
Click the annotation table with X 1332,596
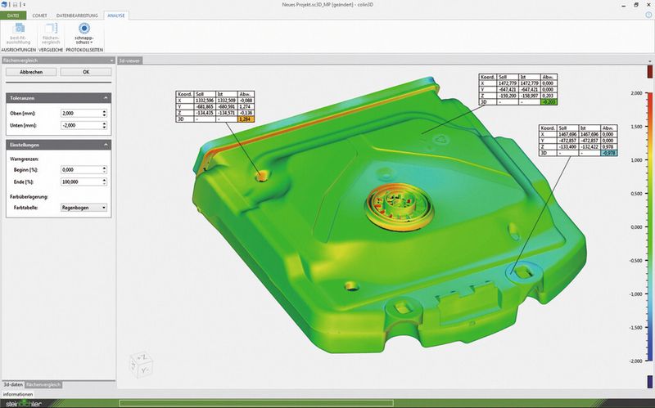coord(215,107)
